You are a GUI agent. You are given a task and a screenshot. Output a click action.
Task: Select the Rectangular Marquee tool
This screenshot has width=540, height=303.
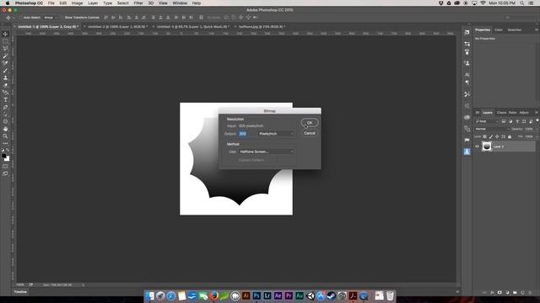(5, 41)
